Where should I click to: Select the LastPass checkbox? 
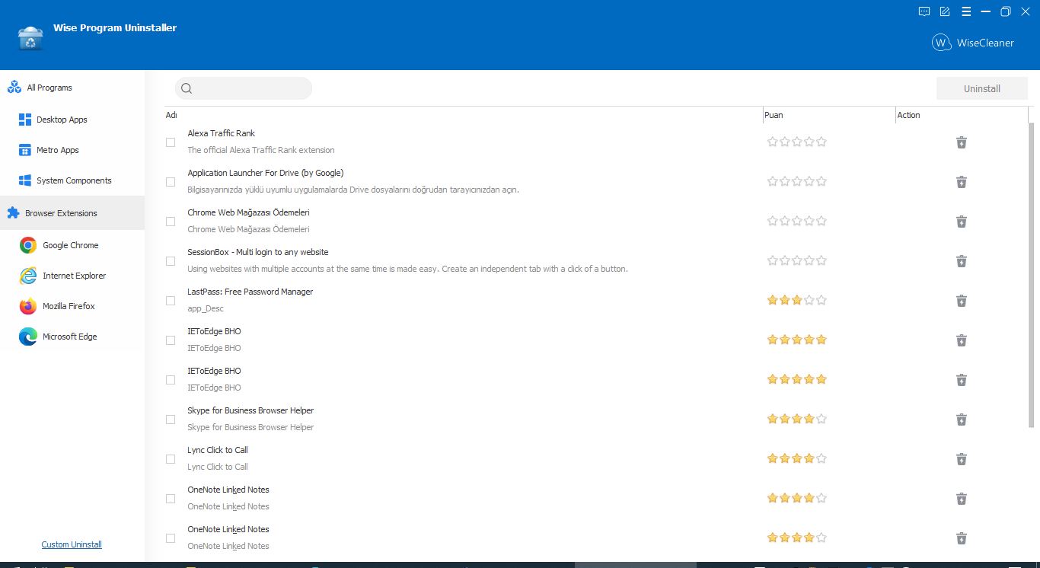click(x=171, y=301)
